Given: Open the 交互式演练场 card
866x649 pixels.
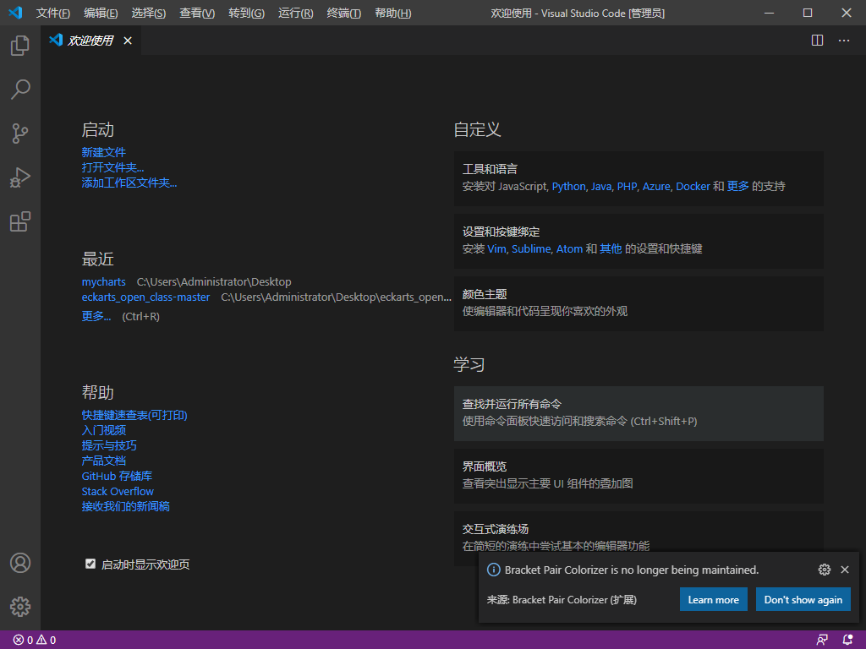Looking at the screenshot, I should click(639, 538).
